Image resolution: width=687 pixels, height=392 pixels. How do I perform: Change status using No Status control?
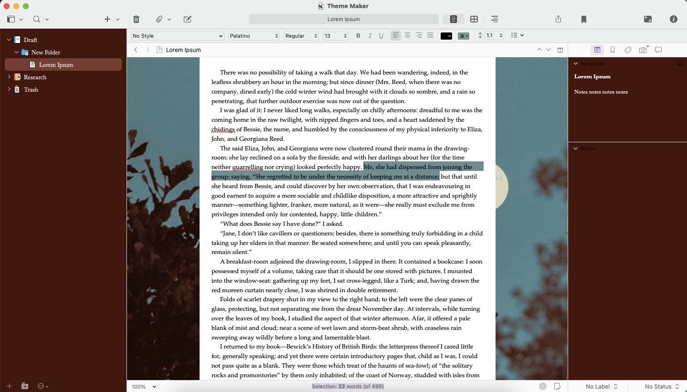click(x=661, y=386)
